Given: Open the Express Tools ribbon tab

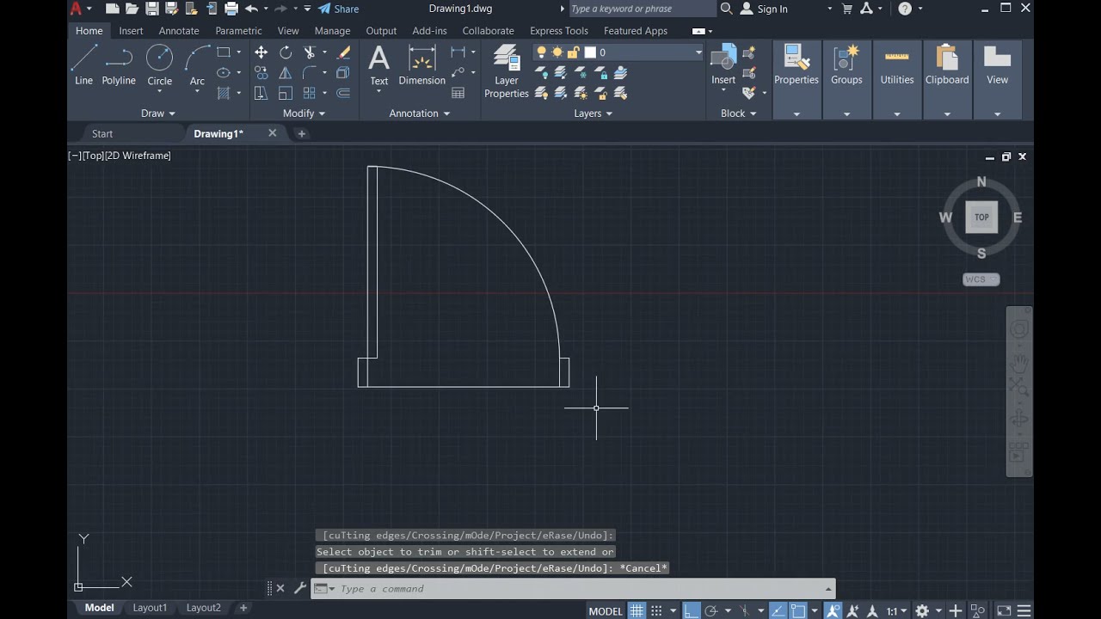Looking at the screenshot, I should [559, 31].
